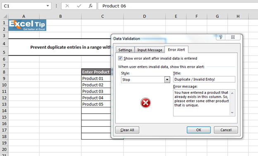This screenshot has width=258, height=156.
Task: Select row 19 header
Action: 4,143
